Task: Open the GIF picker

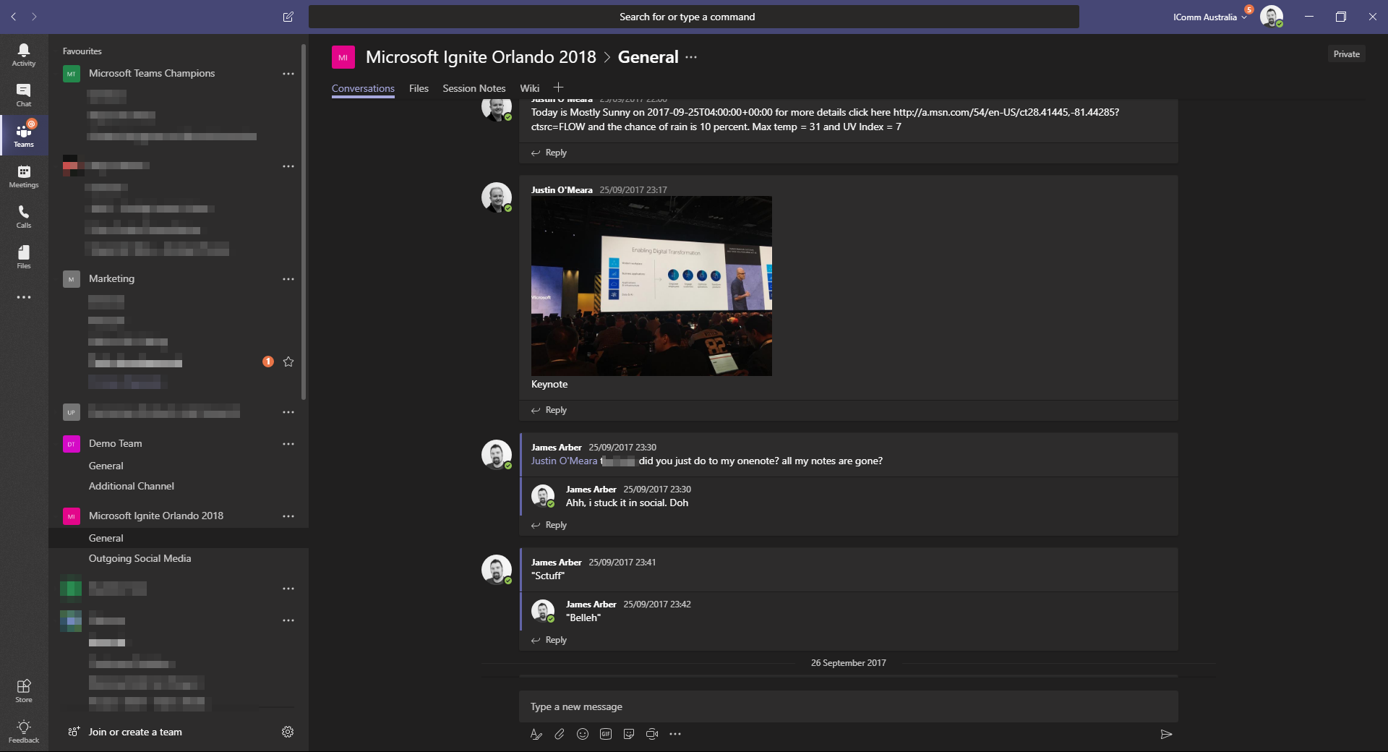Action: [x=606, y=734]
